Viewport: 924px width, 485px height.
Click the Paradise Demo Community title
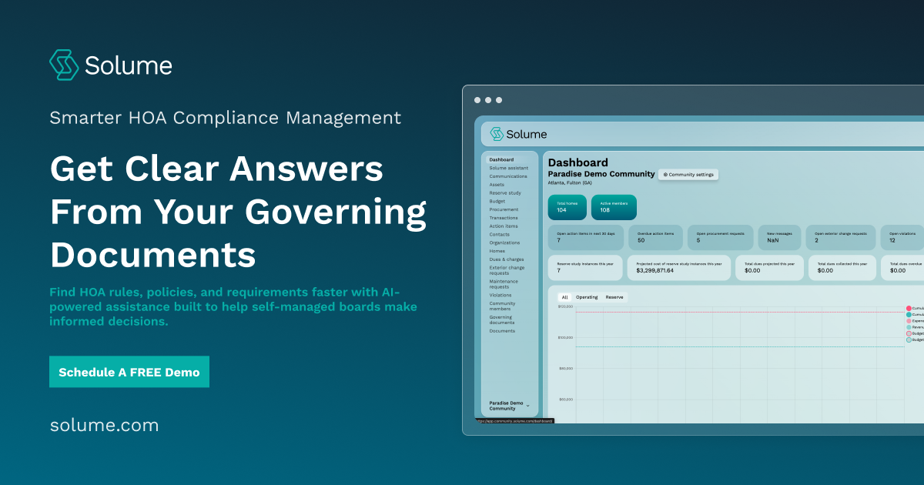coord(601,174)
